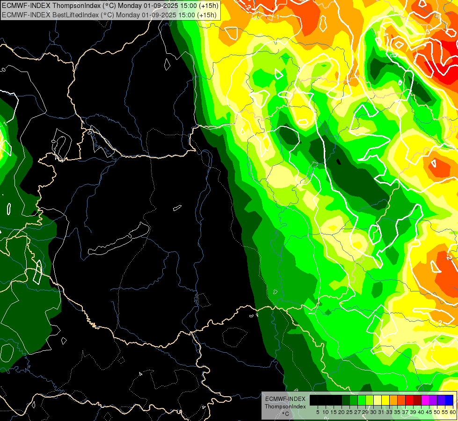Click the legend tick label 37
This screenshot has width=458, height=421.
click(405, 412)
